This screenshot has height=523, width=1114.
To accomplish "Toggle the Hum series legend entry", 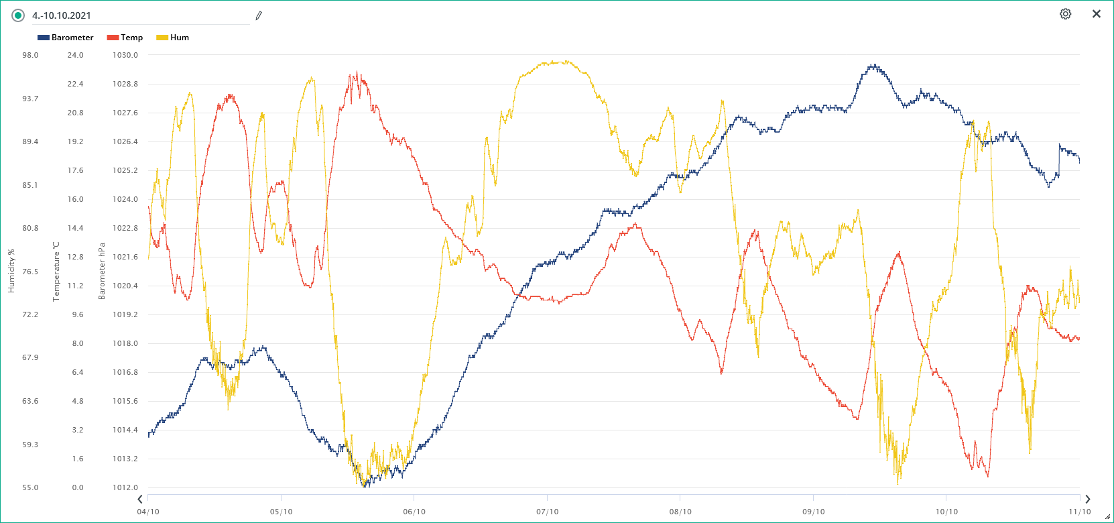I will coord(173,38).
